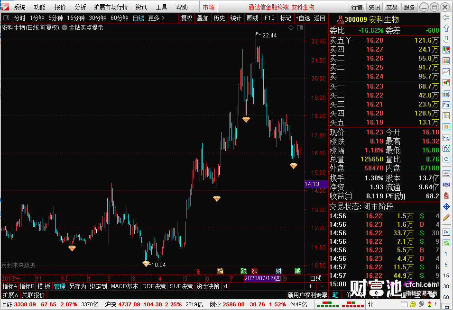Select the 资金决策 indicator tab
453x310 pixels.
point(208,286)
